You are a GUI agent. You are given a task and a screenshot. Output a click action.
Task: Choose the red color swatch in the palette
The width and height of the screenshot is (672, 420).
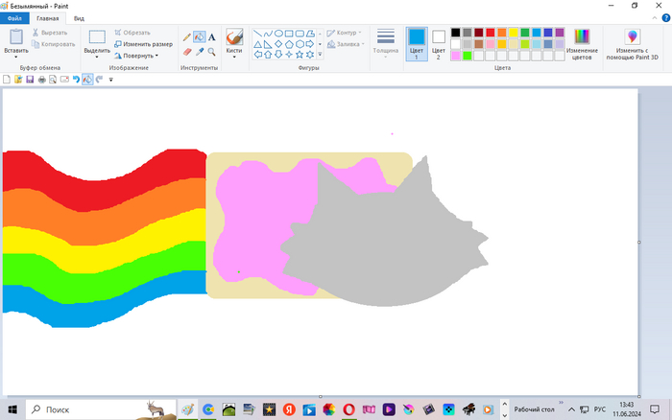pyautogui.click(x=490, y=33)
